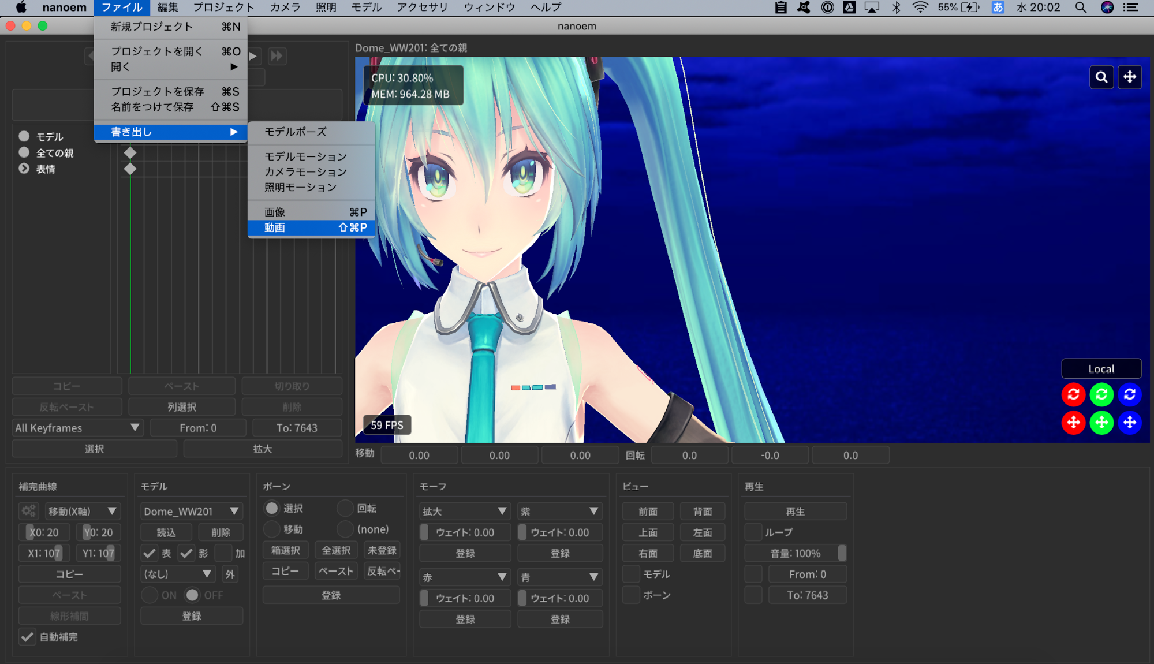Click the 再生 playback button

coord(796,512)
